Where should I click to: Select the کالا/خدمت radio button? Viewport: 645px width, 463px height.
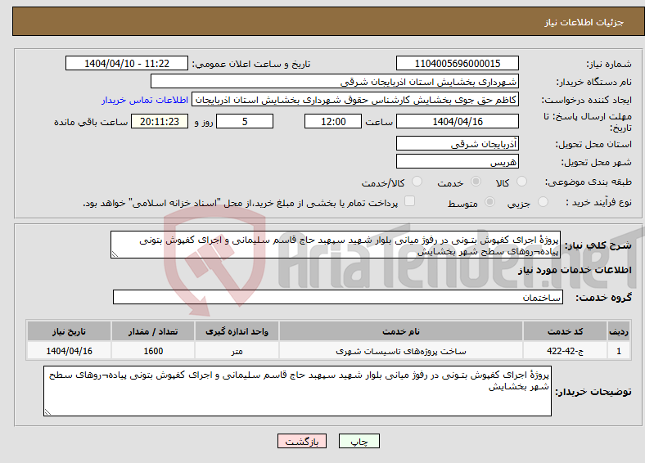click(417, 182)
